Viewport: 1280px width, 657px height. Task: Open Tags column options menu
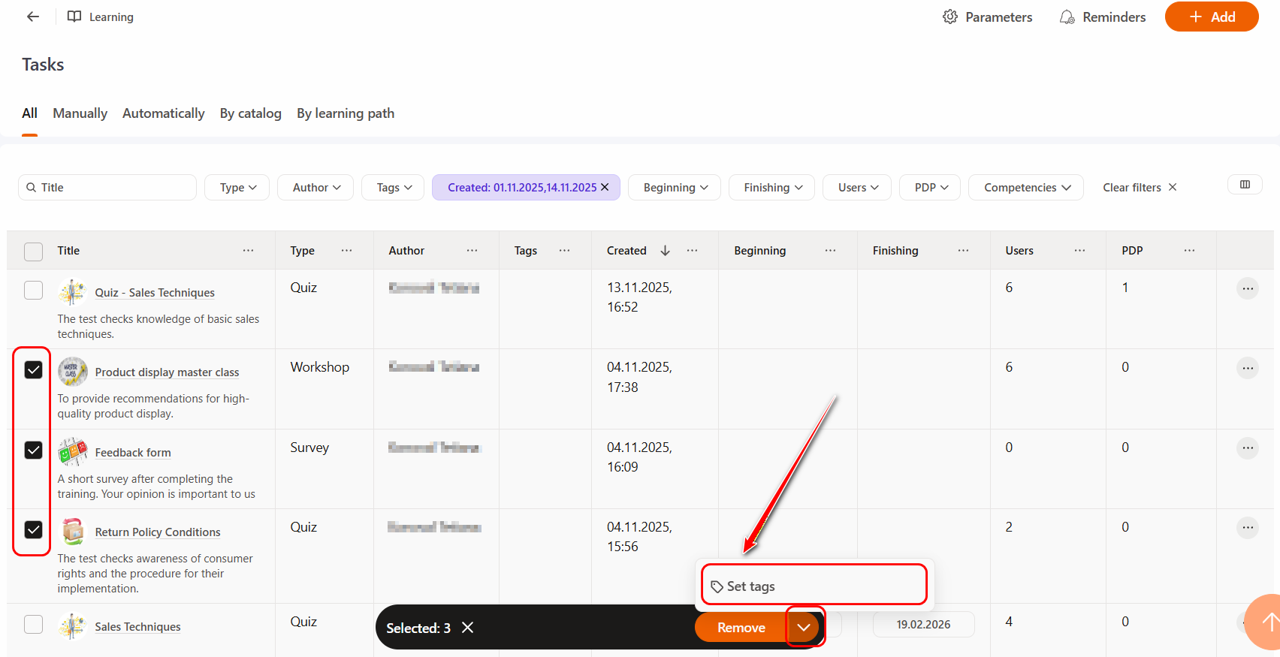click(564, 250)
